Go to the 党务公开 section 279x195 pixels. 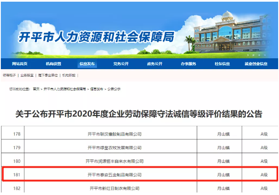[x=121, y=64]
